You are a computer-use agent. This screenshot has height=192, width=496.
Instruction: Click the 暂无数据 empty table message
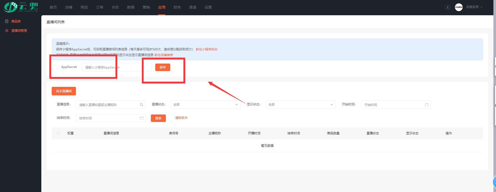coord(267,146)
